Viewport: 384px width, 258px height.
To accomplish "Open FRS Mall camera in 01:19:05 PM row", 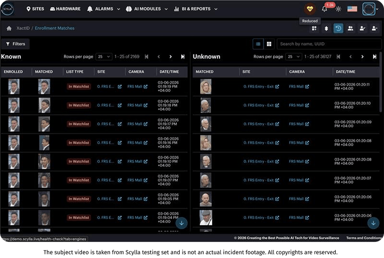I will [137, 199].
